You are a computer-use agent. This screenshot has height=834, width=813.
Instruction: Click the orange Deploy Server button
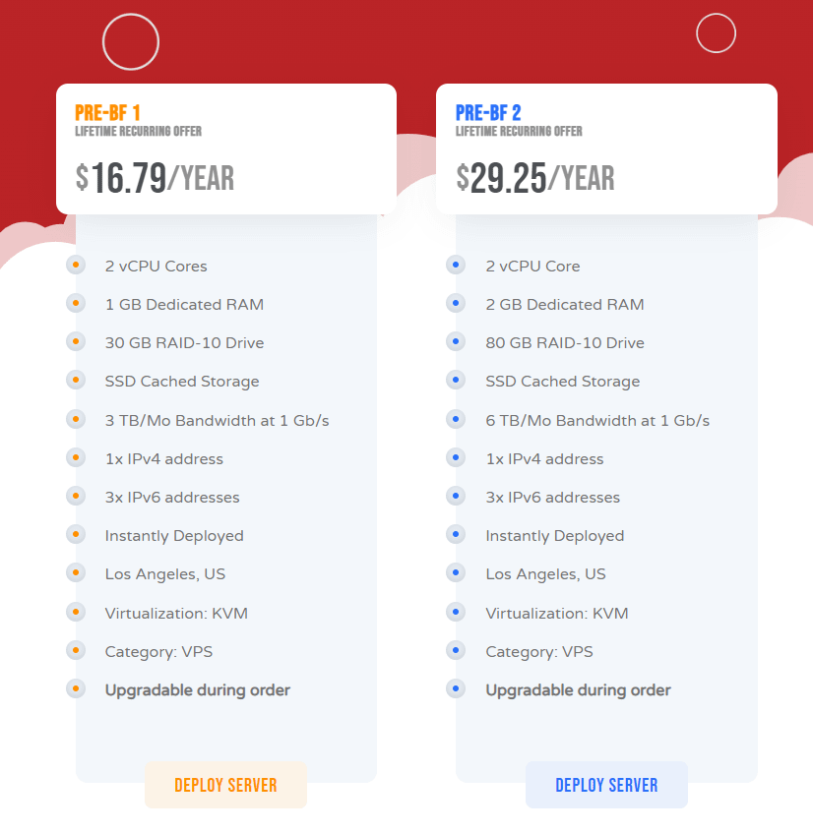225,785
